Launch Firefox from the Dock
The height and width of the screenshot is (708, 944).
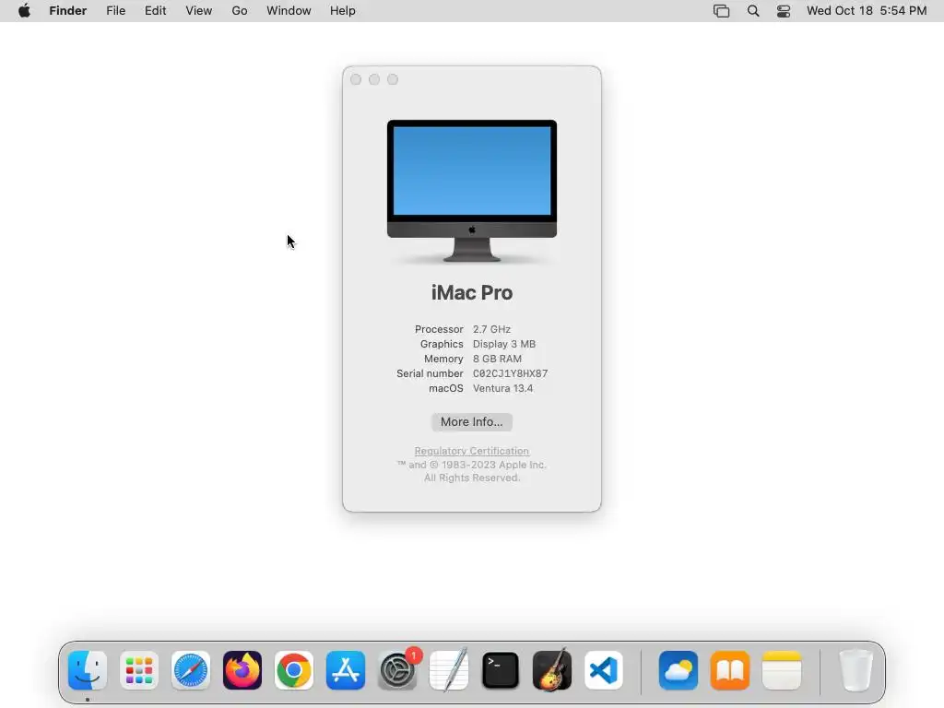tap(242, 670)
